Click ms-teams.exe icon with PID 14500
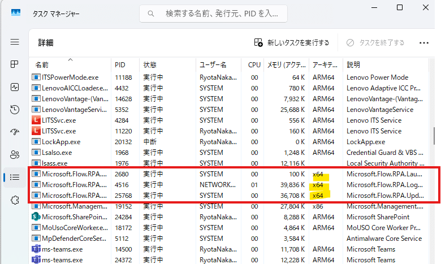 click(36, 249)
